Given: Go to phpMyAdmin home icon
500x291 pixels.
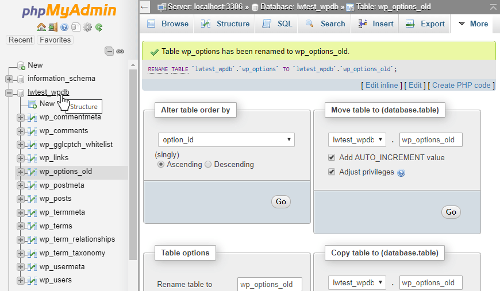Looking at the screenshot, I should 41,27.
